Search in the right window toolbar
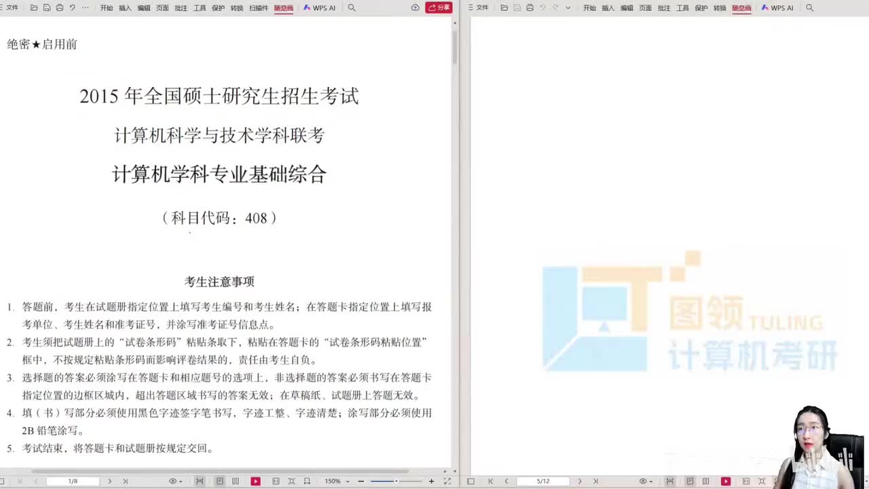 pos(809,7)
